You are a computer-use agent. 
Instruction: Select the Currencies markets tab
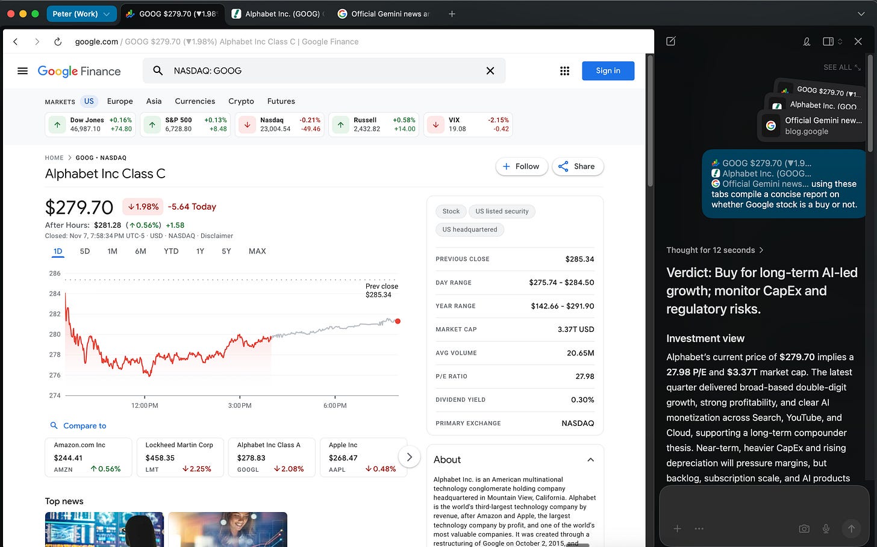pos(195,101)
